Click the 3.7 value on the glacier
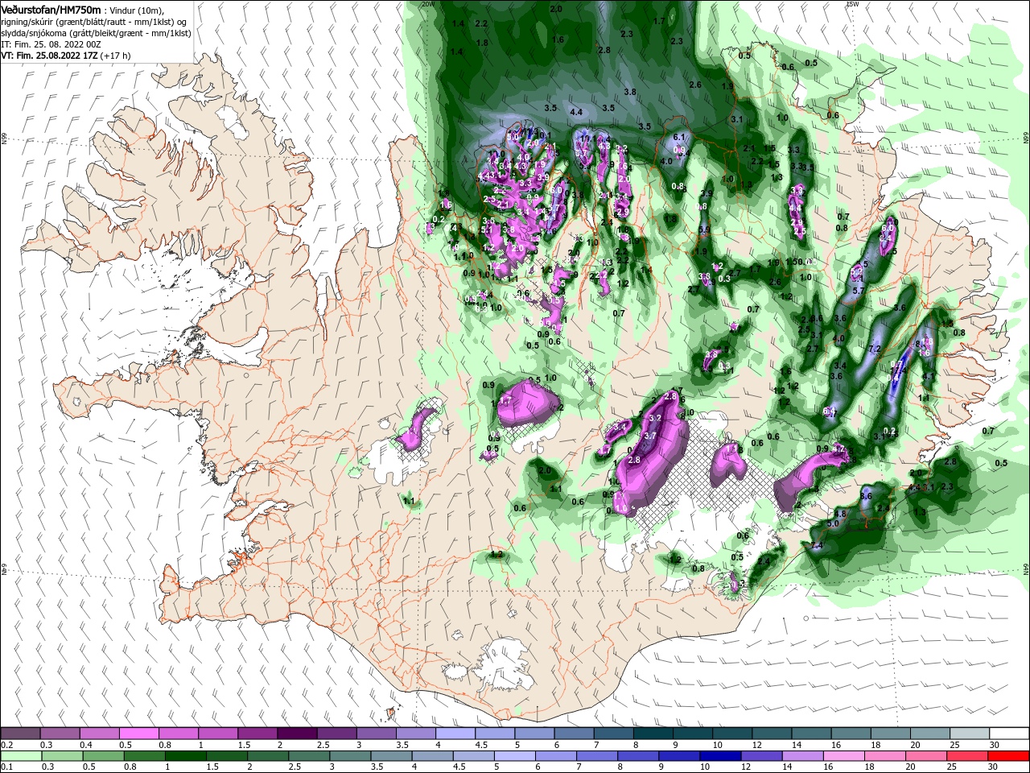Screen dimensions: 1030x773 (651, 435)
